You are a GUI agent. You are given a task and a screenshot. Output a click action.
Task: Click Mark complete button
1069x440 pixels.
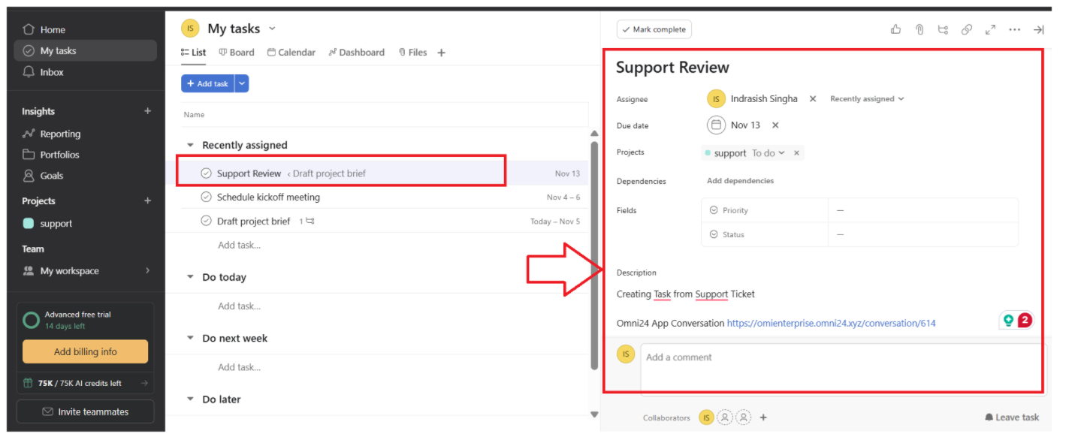(x=654, y=29)
